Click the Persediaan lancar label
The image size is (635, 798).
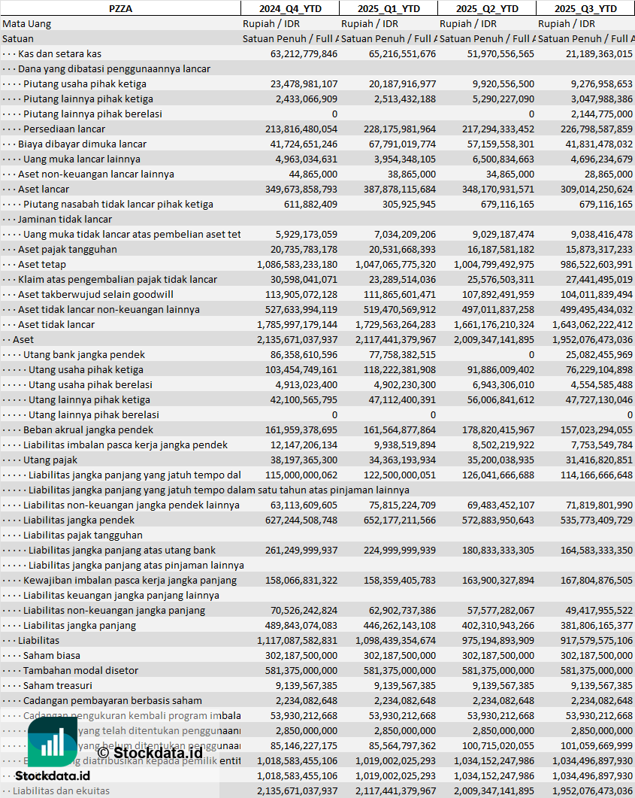[x=64, y=129]
